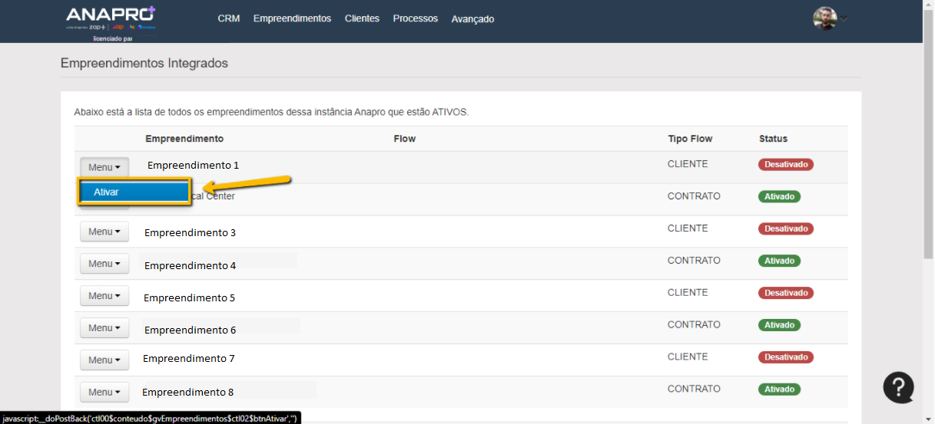935x424 pixels.
Task: Open the Menu dropdown for Empreendimento 8
Action: click(104, 393)
